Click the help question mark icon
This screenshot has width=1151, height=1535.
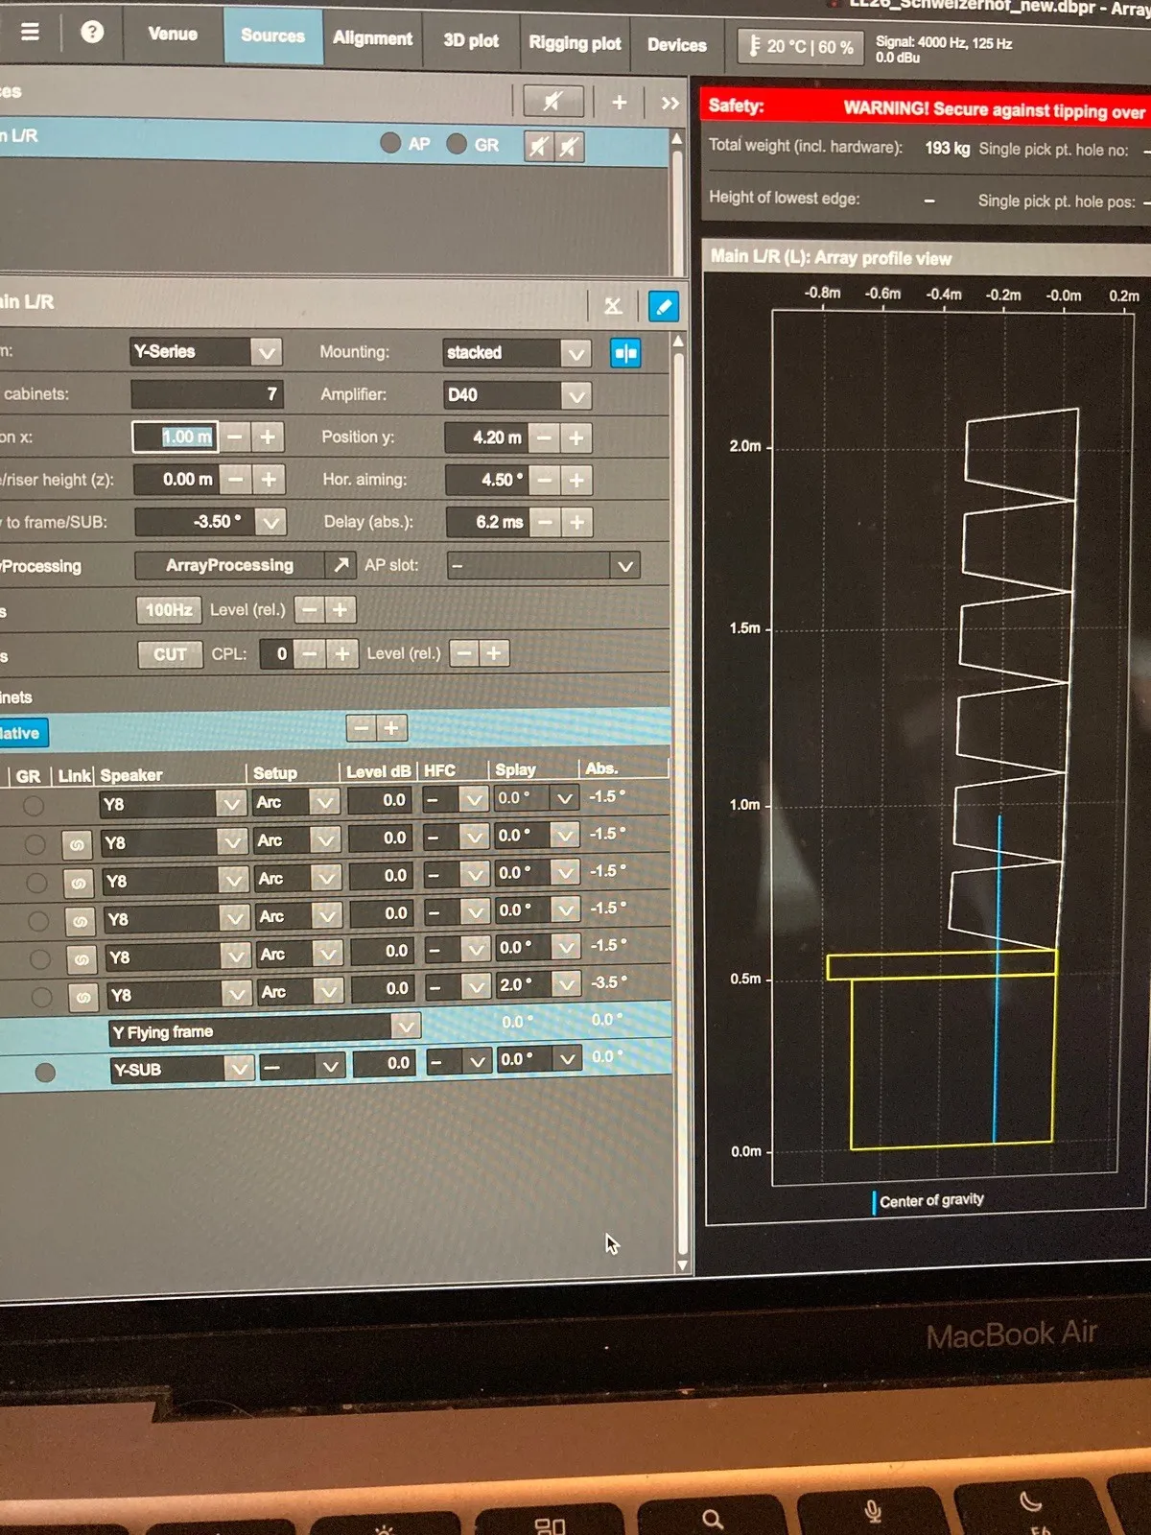(92, 32)
